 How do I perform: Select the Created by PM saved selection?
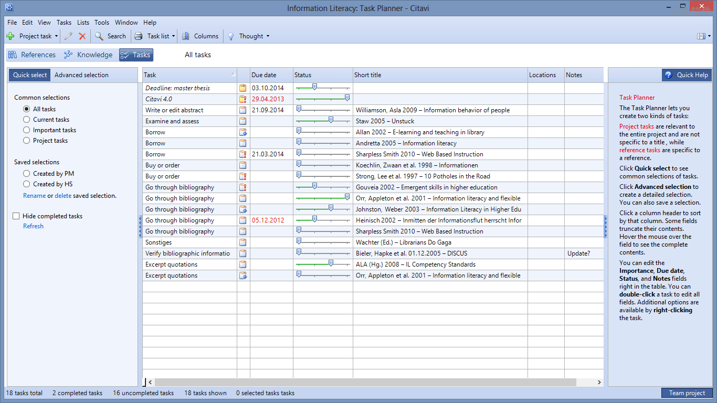[x=27, y=174]
